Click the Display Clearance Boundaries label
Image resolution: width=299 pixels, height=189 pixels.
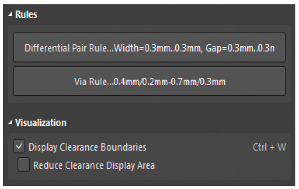pyautogui.click(x=87, y=147)
